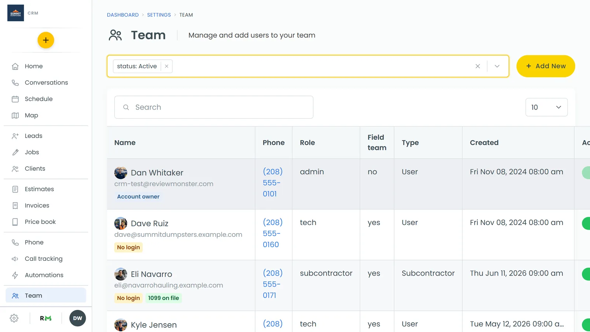Click inside the status filter box
The width and height of the screenshot is (590, 332).
(308, 66)
